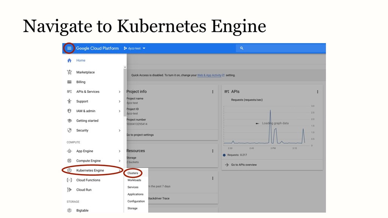Click the Bigtable label
Screen dimensions: 388x218
[x=82, y=210]
